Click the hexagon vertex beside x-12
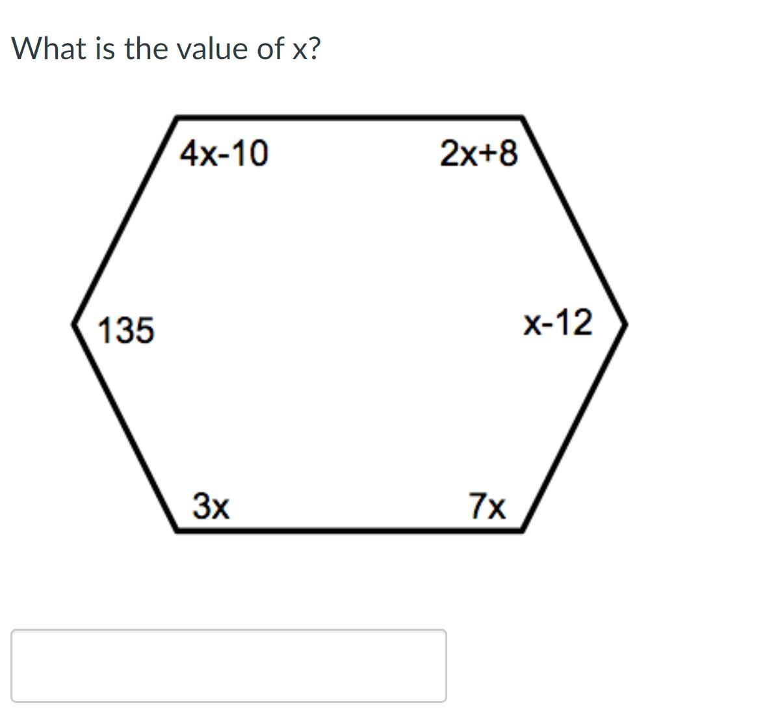Viewport: 769px width, 725px height. click(626, 323)
